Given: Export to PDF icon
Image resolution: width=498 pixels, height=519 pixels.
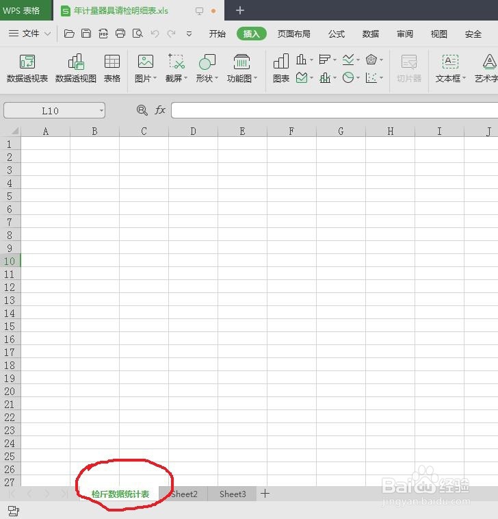Looking at the screenshot, I should (103, 34).
